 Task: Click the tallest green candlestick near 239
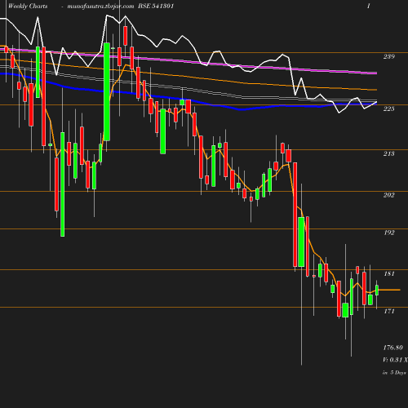point(107,91)
